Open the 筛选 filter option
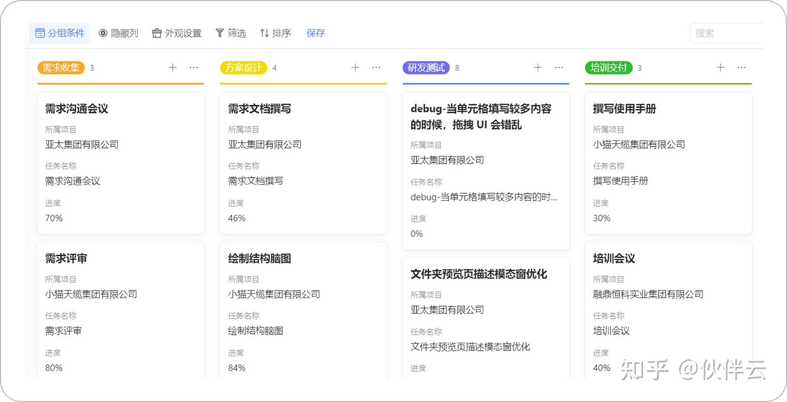The height and width of the screenshot is (402, 787). [x=231, y=33]
